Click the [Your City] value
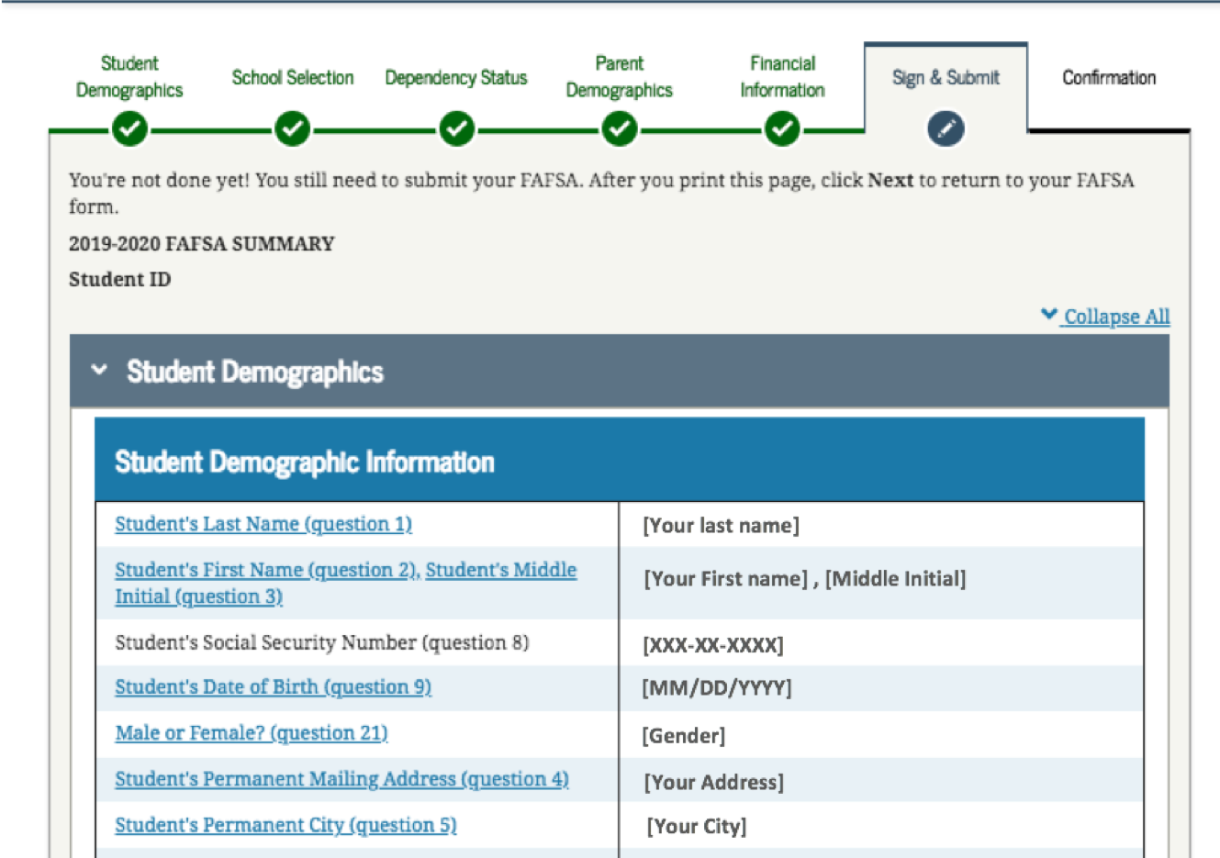The height and width of the screenshot is (858, 1220). (697, 826)
